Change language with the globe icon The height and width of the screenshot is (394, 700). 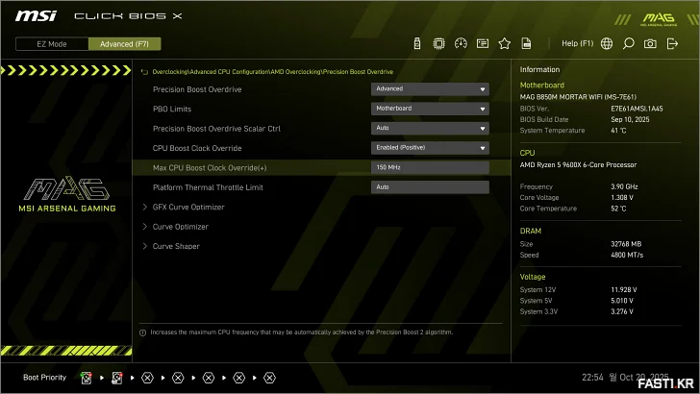coord(607,44)
